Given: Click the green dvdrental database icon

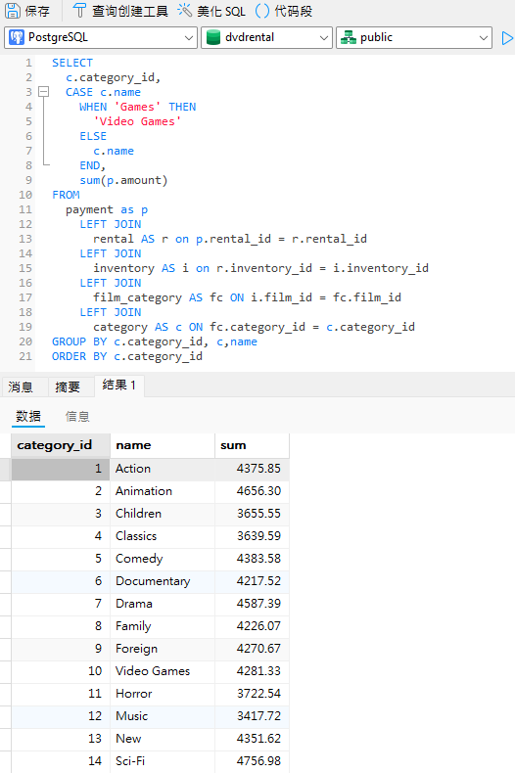Looking at the screenshot, I should click(213, 37).
